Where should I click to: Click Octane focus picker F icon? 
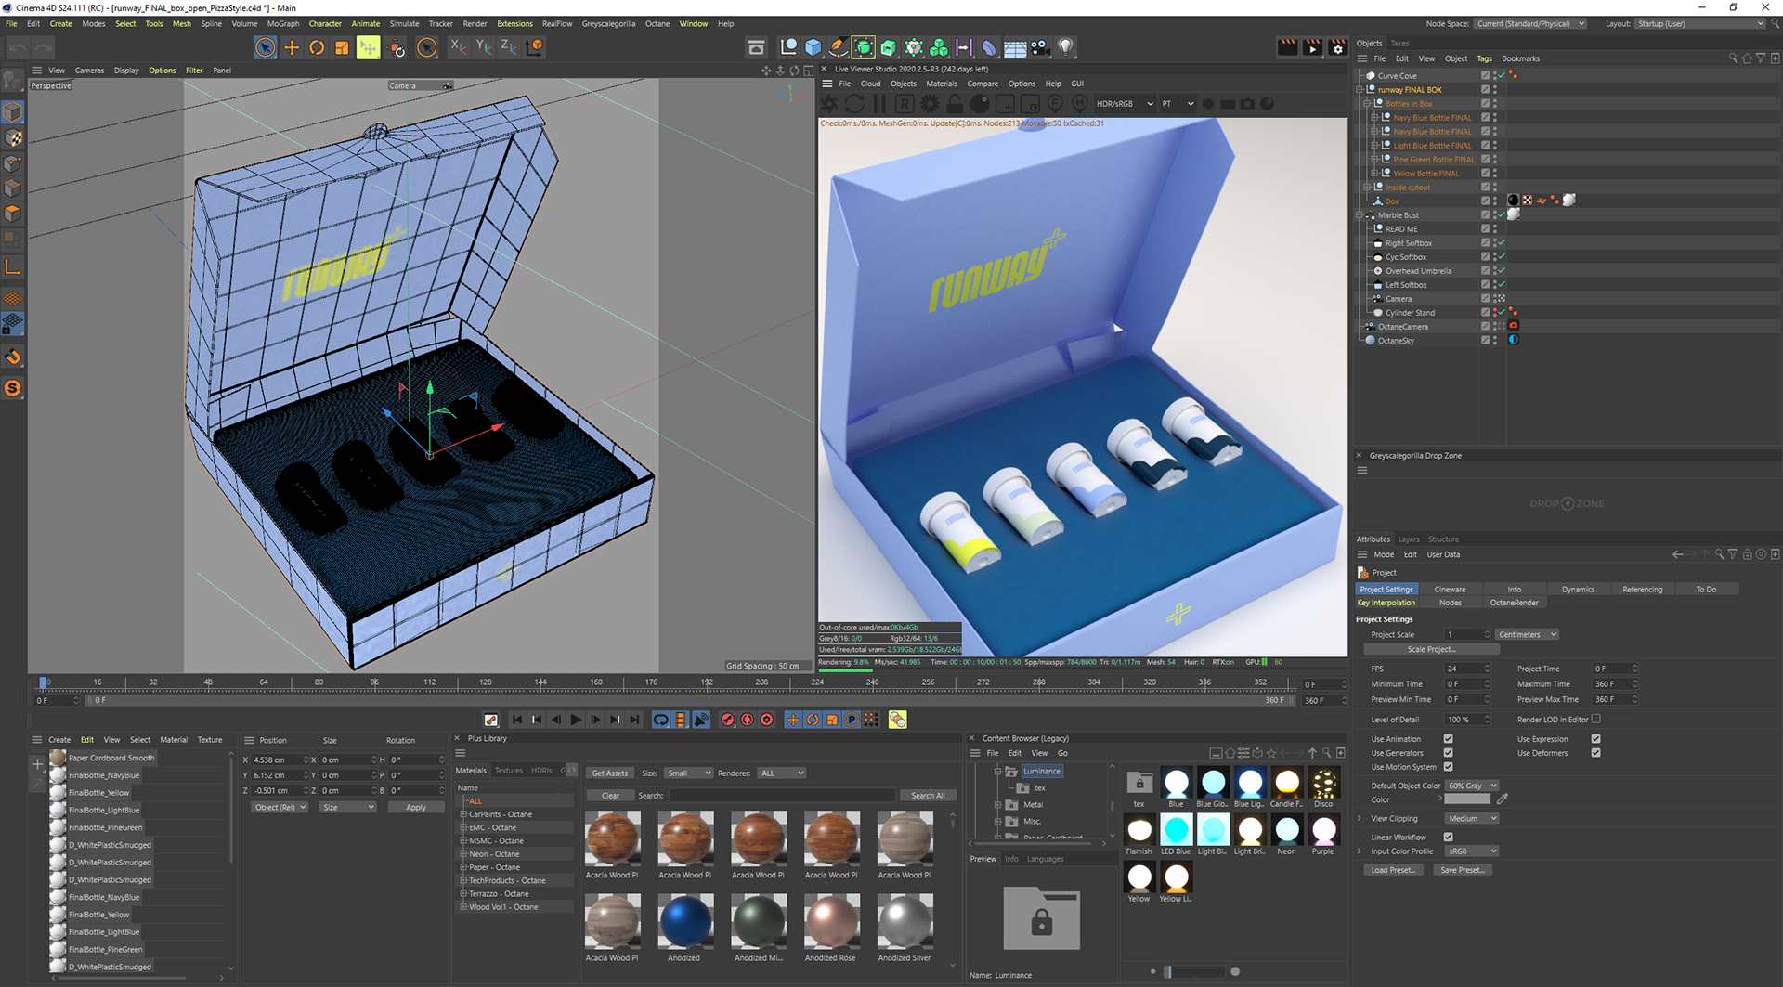(x=1055, y=104)
